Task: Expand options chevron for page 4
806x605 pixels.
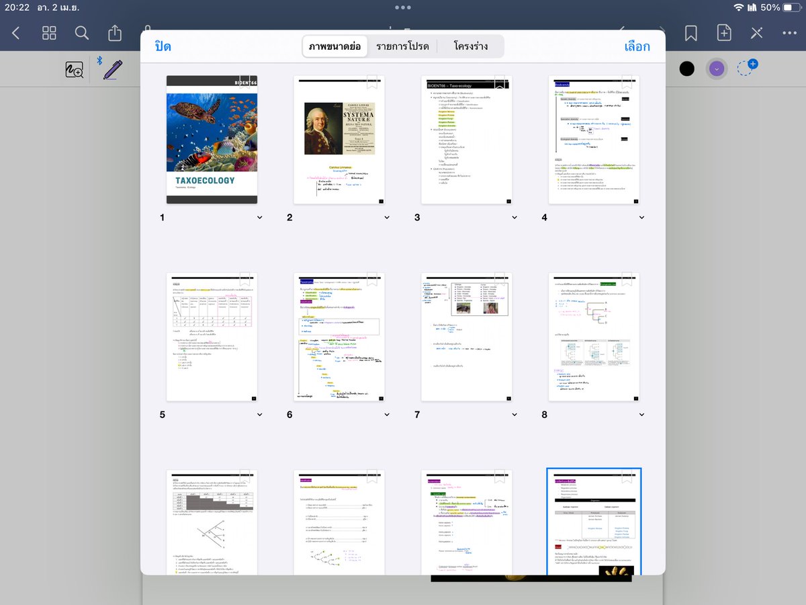Action: [x=642, y=217]
